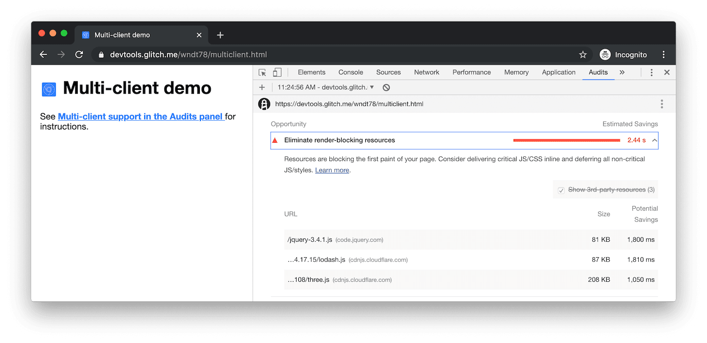707x343 pixels.
Task: Expand the hidden panels chevron next to Audits
Action: (x=622, y=72)
